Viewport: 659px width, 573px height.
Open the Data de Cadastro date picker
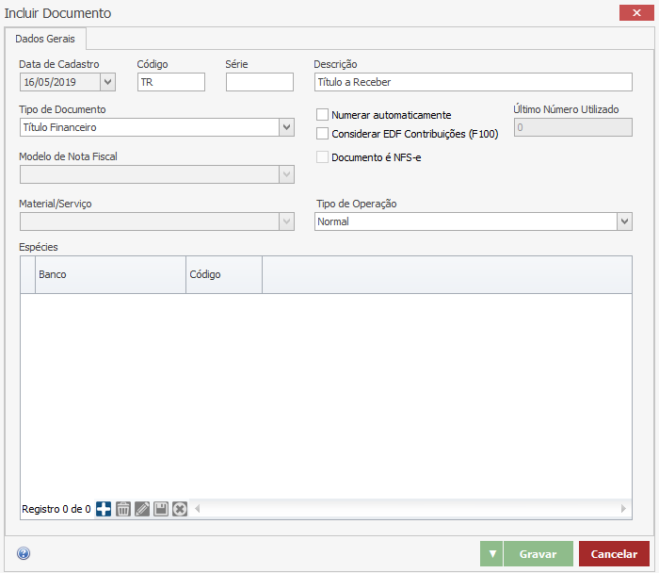tap(107, 82)
